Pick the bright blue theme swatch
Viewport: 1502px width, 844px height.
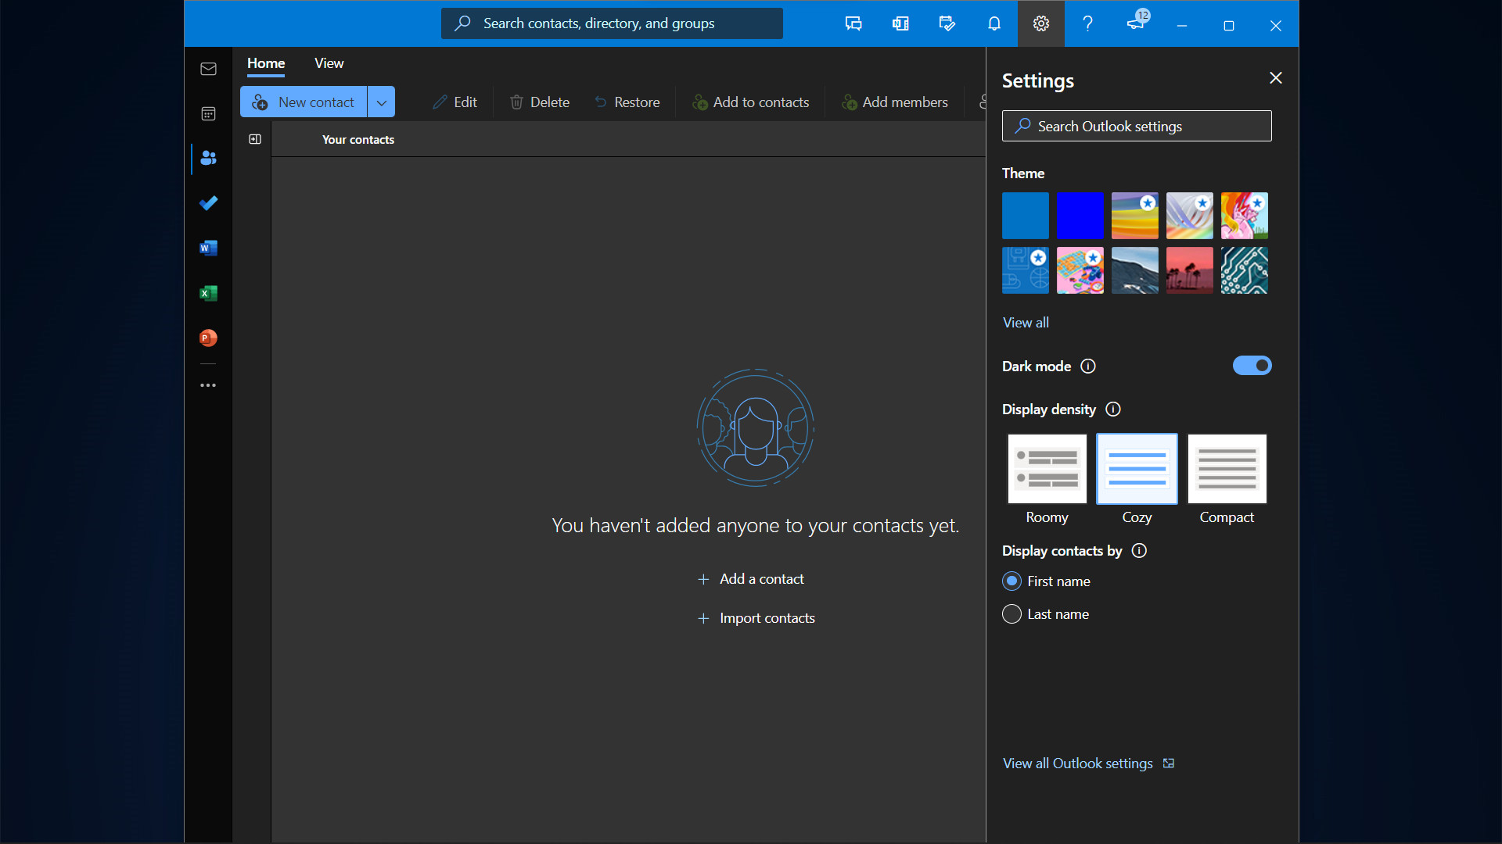point(1080,216)
